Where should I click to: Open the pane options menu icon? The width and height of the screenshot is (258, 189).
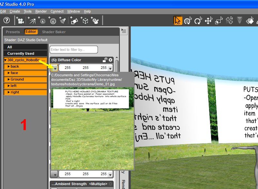pos(124,31)
